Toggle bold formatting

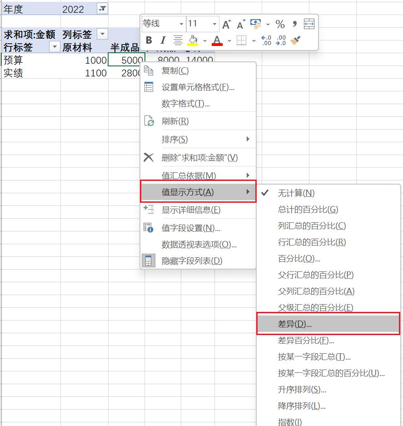(149, 40)
